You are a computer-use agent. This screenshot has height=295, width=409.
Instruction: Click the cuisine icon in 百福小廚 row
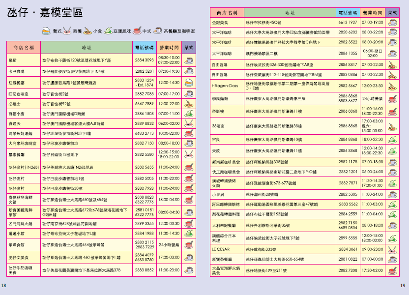click(189, 113)
